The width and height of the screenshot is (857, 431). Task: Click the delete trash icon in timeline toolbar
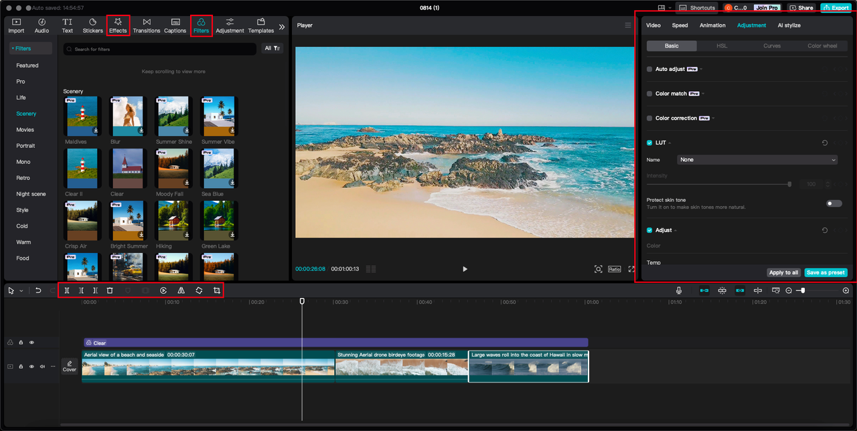110,290
